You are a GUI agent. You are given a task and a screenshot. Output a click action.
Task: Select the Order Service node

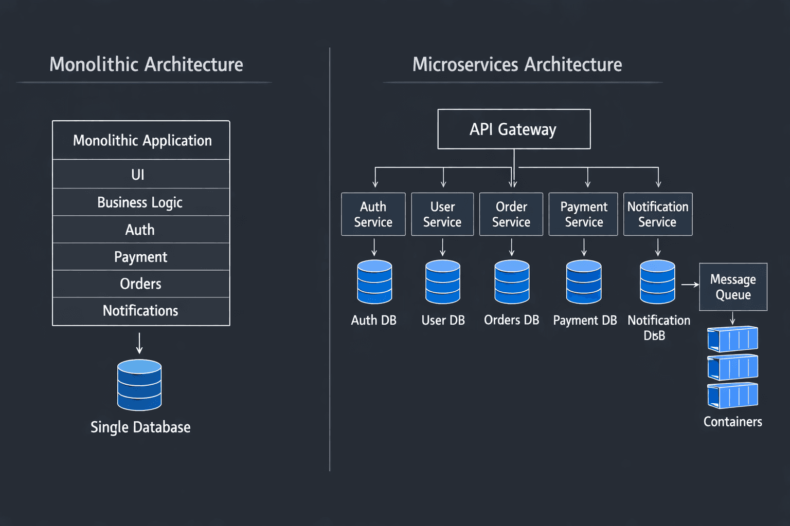click(511, 214)
